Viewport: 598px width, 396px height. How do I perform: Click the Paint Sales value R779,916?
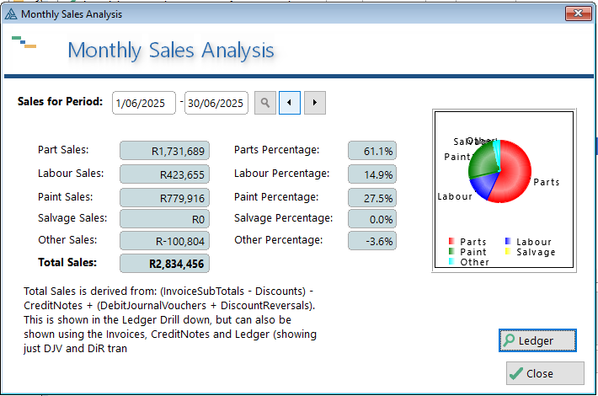164,198
